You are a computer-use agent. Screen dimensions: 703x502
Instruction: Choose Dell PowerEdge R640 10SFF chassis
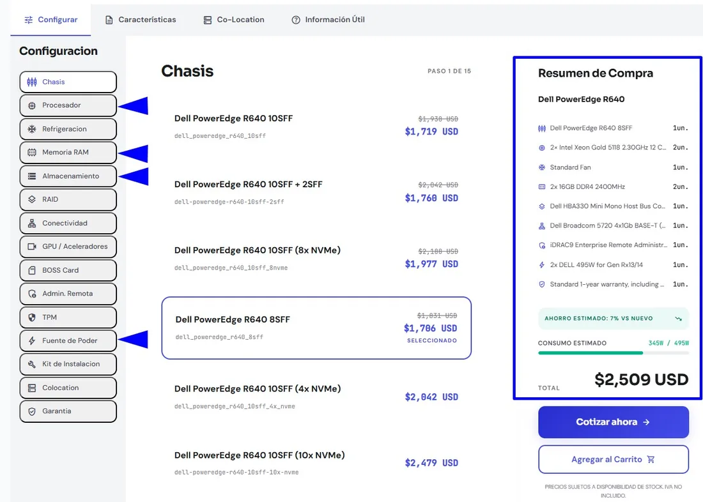316,126
